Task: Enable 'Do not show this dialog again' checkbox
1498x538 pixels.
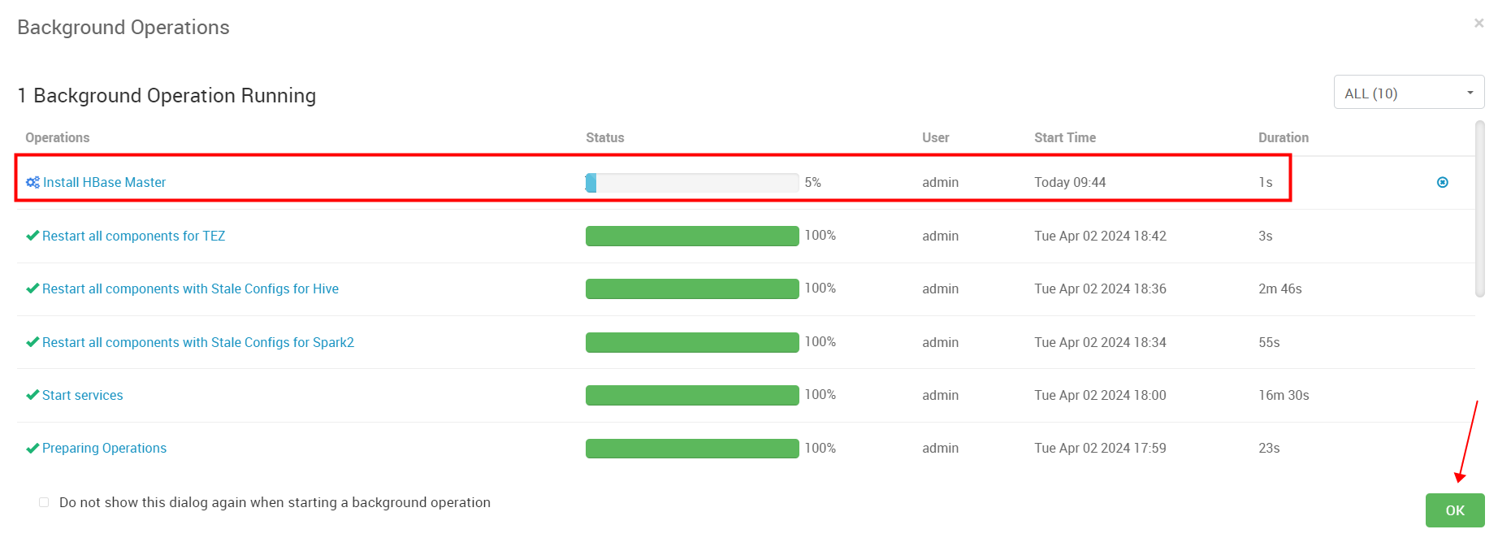Action: (44, 502)
